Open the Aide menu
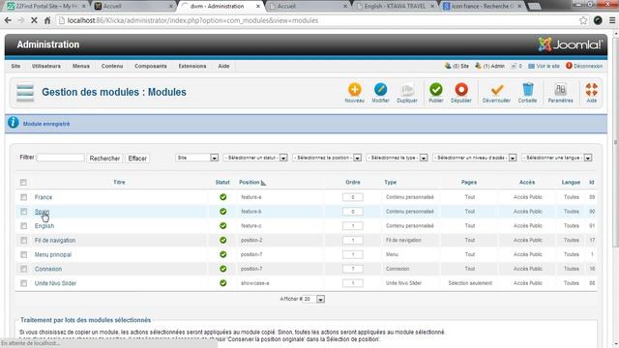The image size is (619, 348). 223,66
